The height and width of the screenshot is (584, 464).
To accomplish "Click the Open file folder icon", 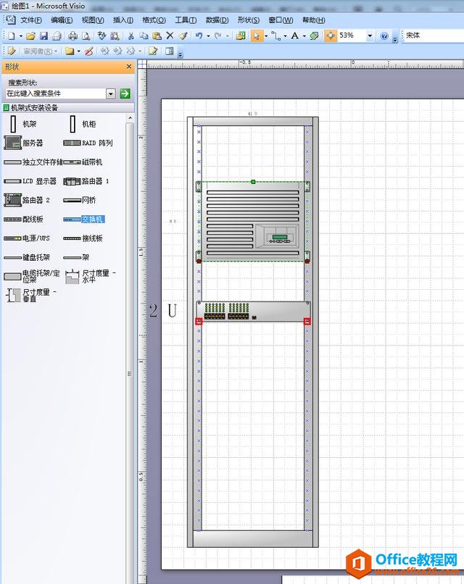I will click(32, 36).
